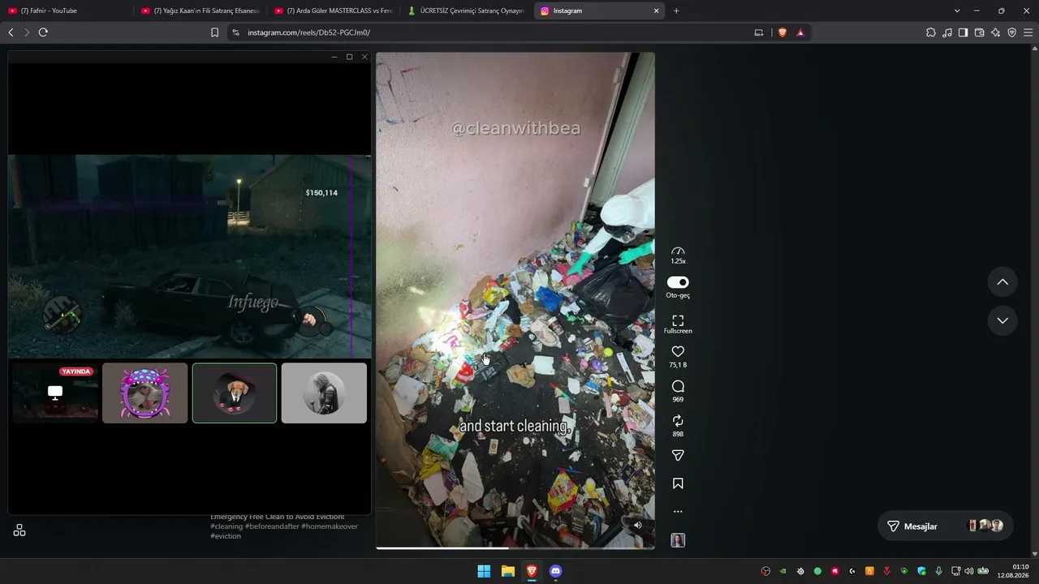Click the NVIDIA tray icon
1039x584 pixels.
point(782,571)
